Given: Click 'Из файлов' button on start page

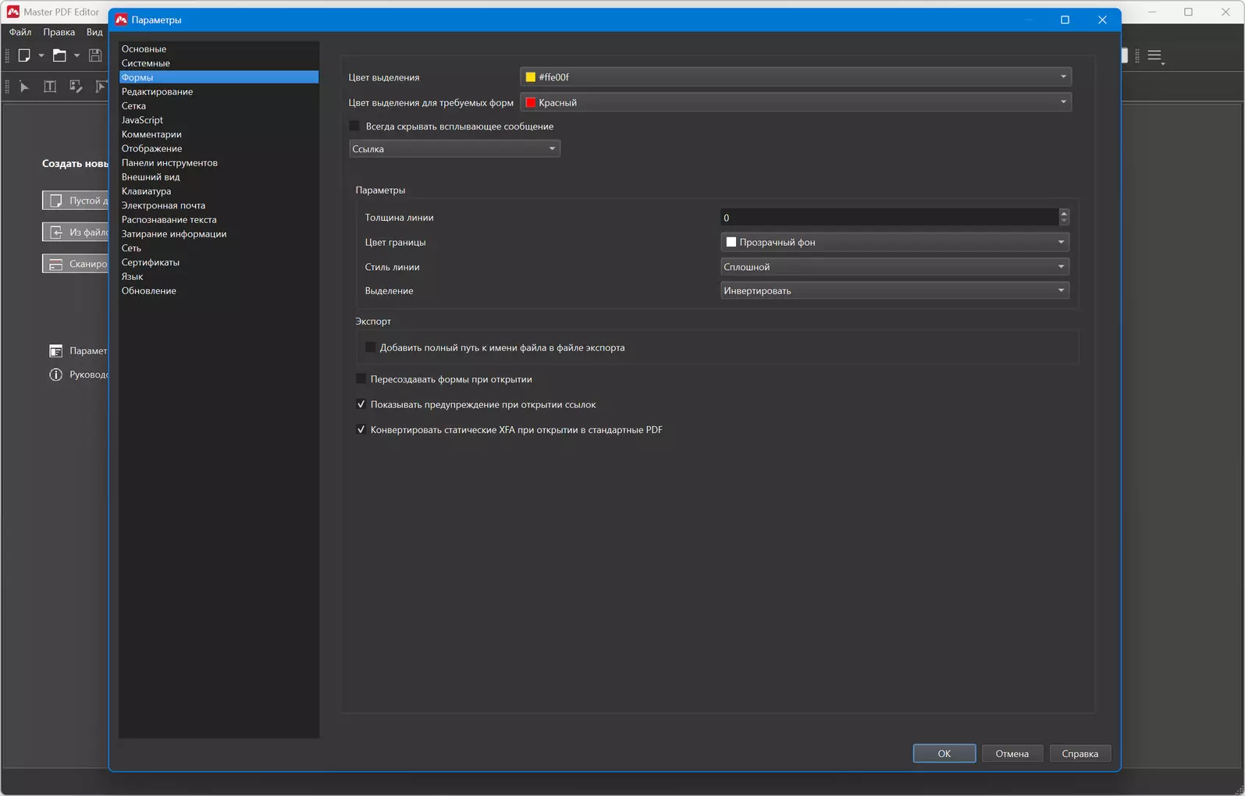Looking at the screenshot, I should click(x=76, y=233).
